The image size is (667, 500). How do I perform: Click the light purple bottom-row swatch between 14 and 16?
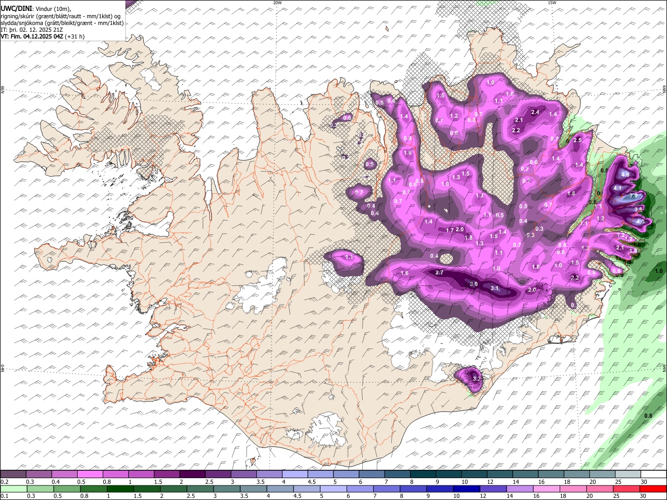521,489
